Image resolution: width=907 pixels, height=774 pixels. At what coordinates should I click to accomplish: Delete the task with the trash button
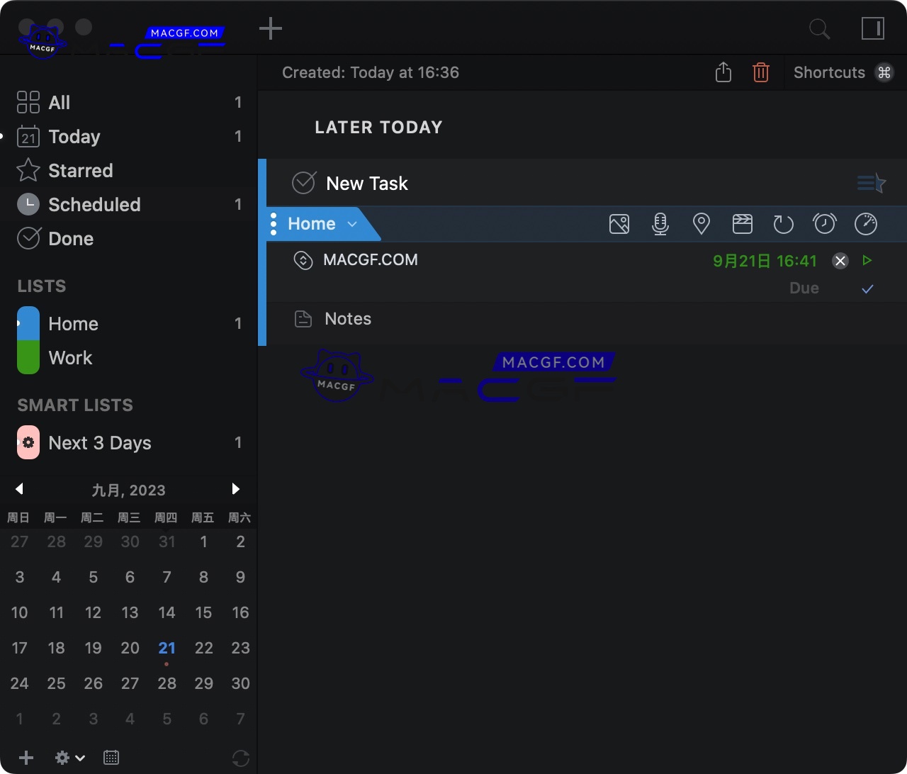[760, 72]
